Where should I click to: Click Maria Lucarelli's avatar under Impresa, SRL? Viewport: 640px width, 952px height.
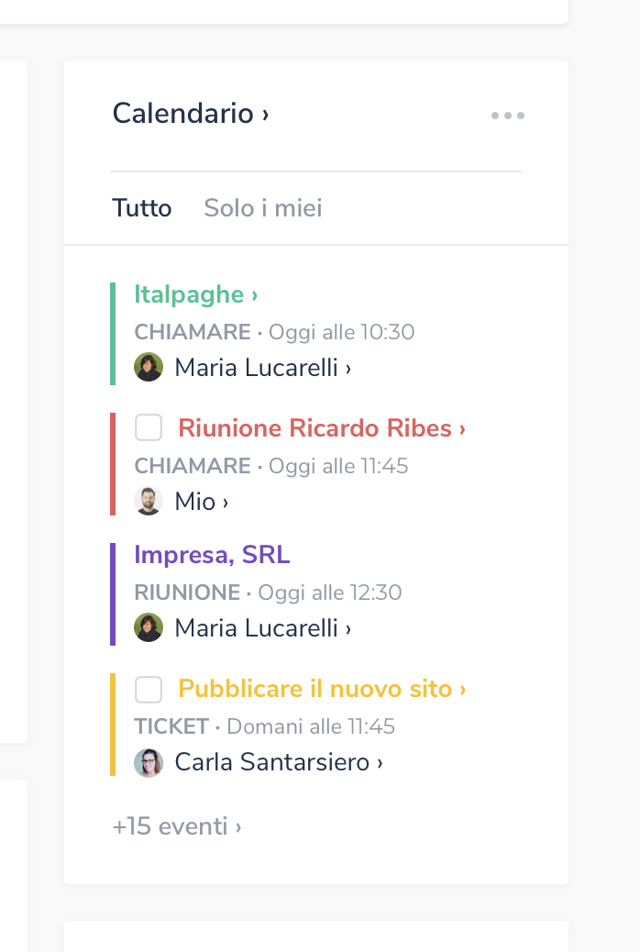pyautogui.click(x=149, y=628)
